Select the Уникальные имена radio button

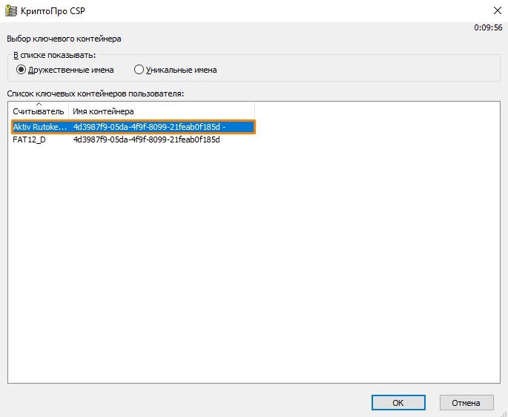(x=139, y=70)
